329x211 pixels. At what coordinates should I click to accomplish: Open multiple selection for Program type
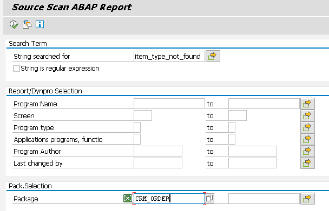[x=307, y=127]
